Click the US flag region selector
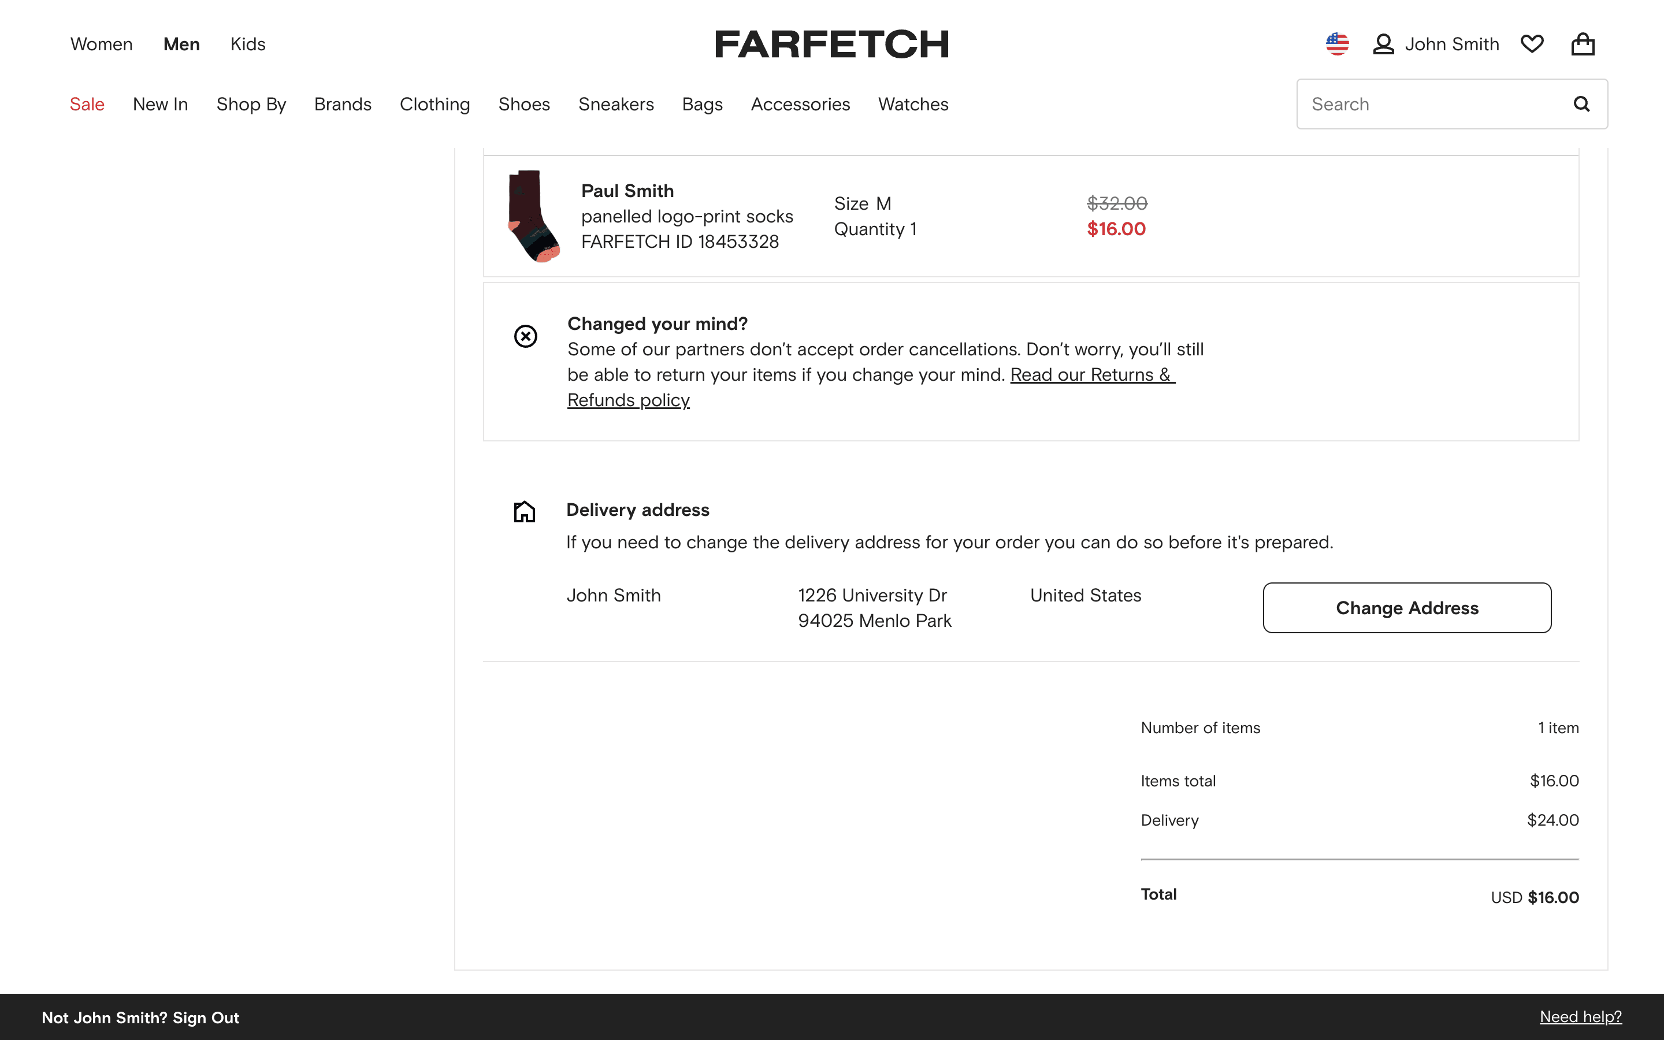This screenshot has height=1040, width=1664. 1338,43
